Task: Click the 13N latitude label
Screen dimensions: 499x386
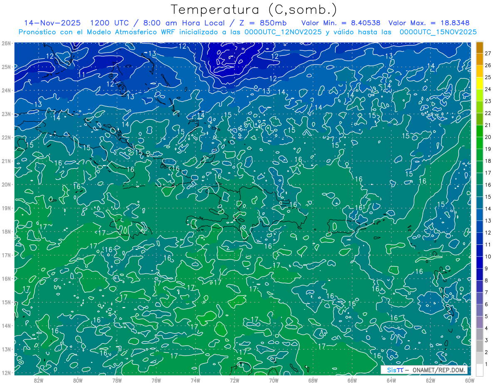Action: pos(6,349)
